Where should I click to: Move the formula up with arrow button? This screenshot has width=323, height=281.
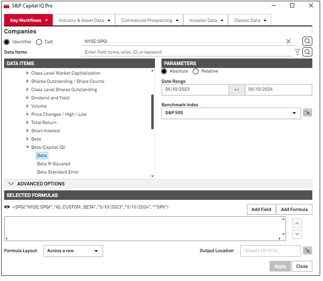(x=297, y=223)
